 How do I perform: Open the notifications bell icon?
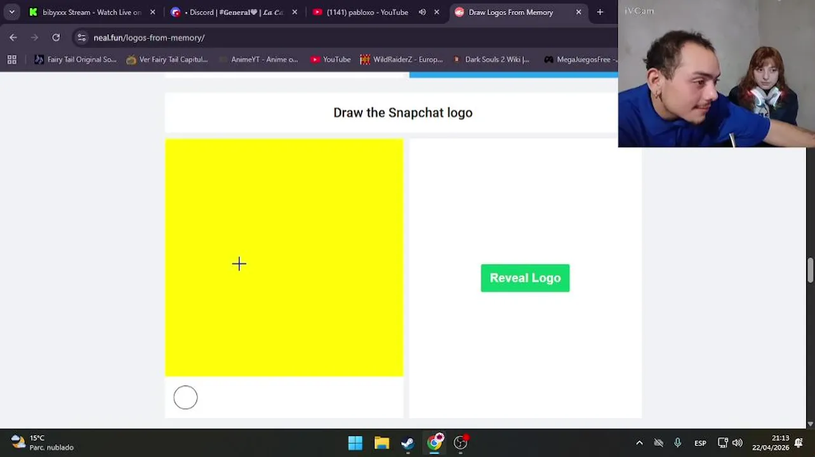click(799, 443)
